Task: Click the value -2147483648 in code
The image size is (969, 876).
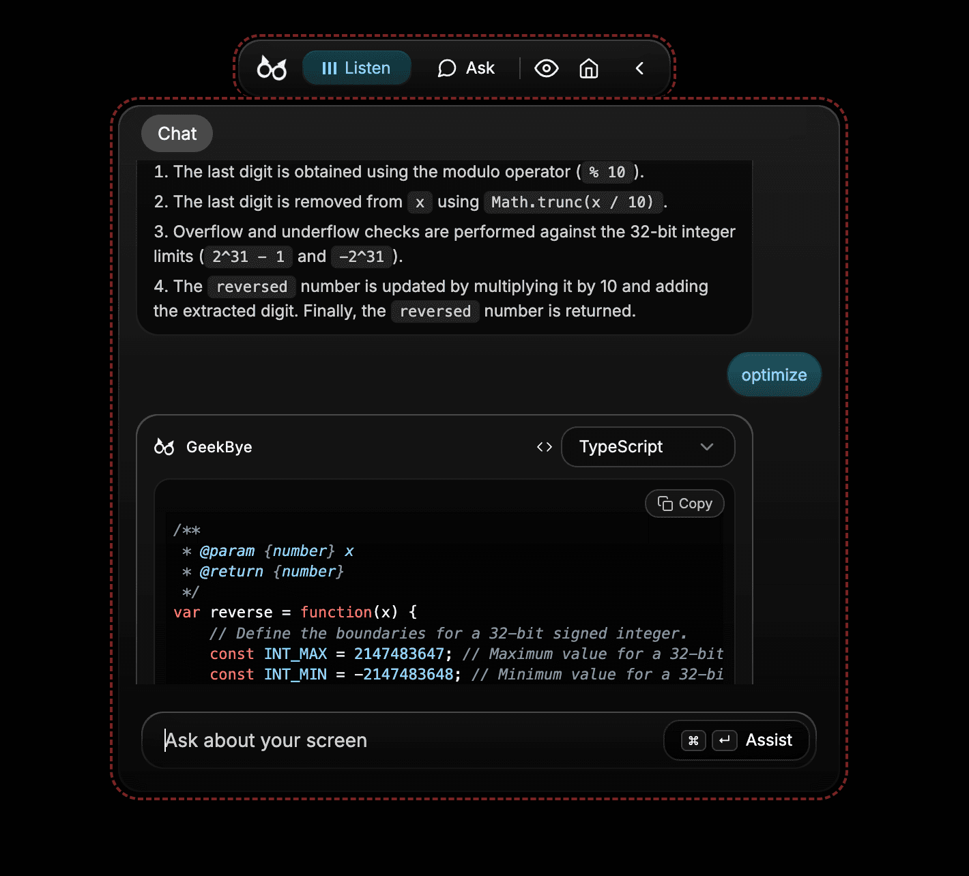Action: click(404, 674)
